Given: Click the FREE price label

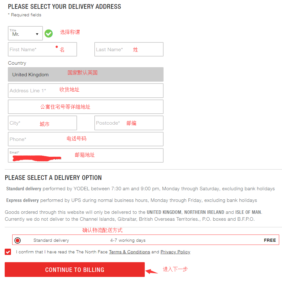Looking at the screenshot, I should (x=270, y=240).
